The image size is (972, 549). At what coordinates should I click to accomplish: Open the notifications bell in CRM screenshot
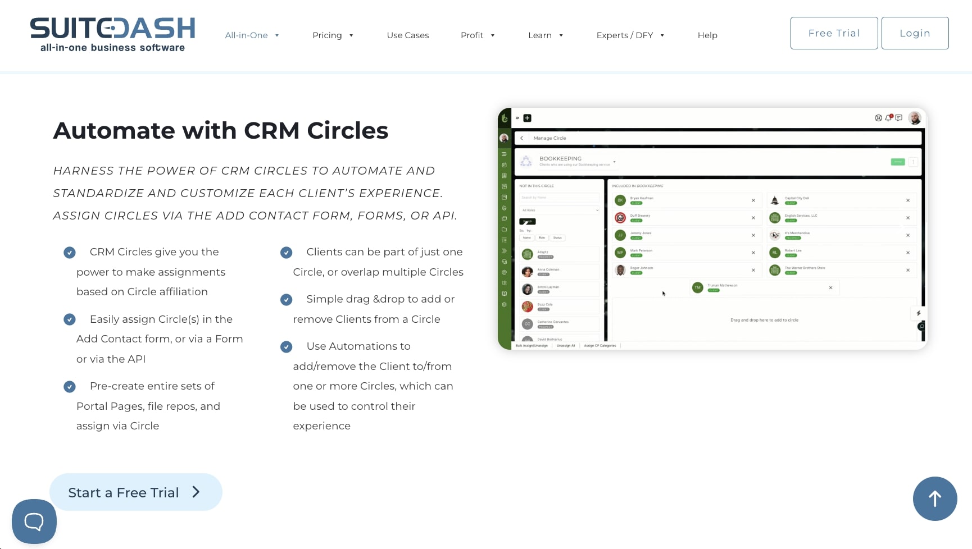pos(888,118)
